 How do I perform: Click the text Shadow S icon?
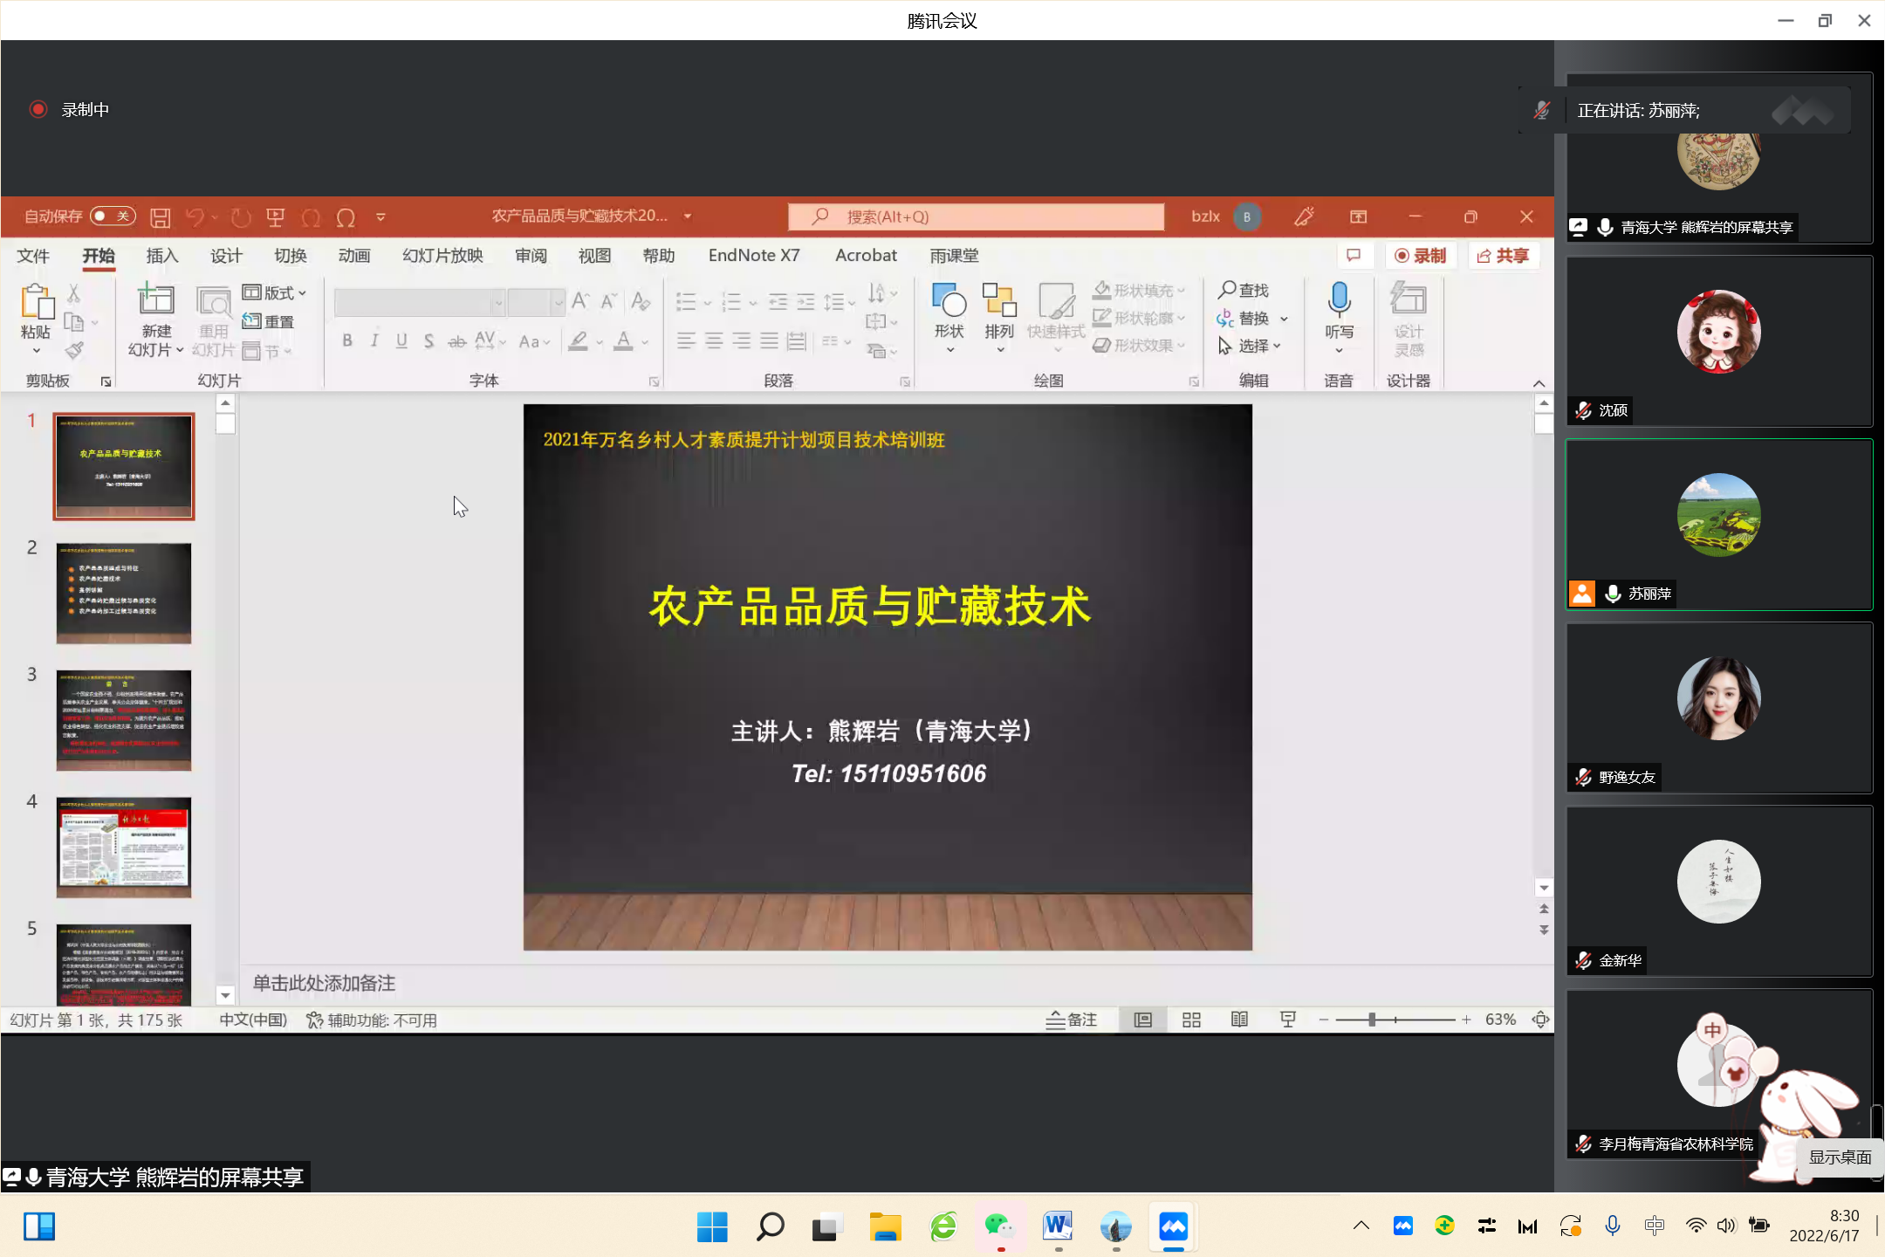coord(428,340)
